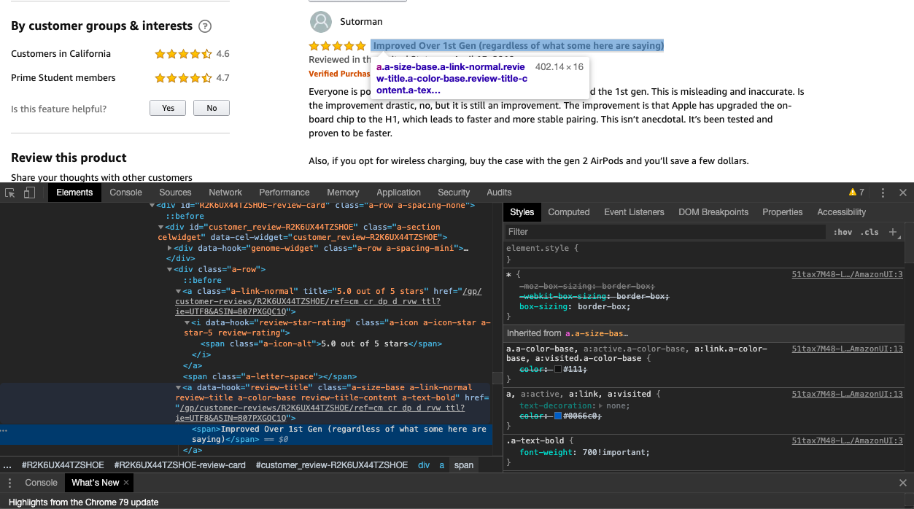Toggle the :hov element state button
This screenshot has height=509, width=914.
tap(843, 232)
